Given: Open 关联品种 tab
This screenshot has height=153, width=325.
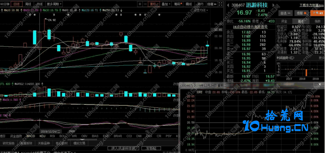Looking at the screenshot, I should 44,143.
